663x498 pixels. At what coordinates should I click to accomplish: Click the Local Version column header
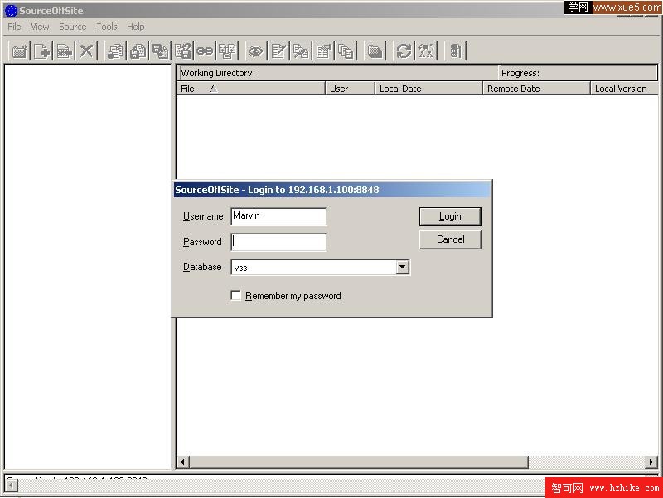pos(624,89)
